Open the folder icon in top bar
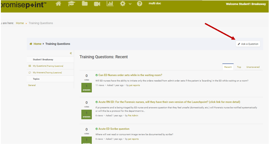The width and height of the screenshot is (270, 155). (x=85, y=3)
